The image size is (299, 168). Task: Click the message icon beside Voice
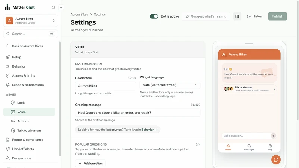tap(13, 112)
